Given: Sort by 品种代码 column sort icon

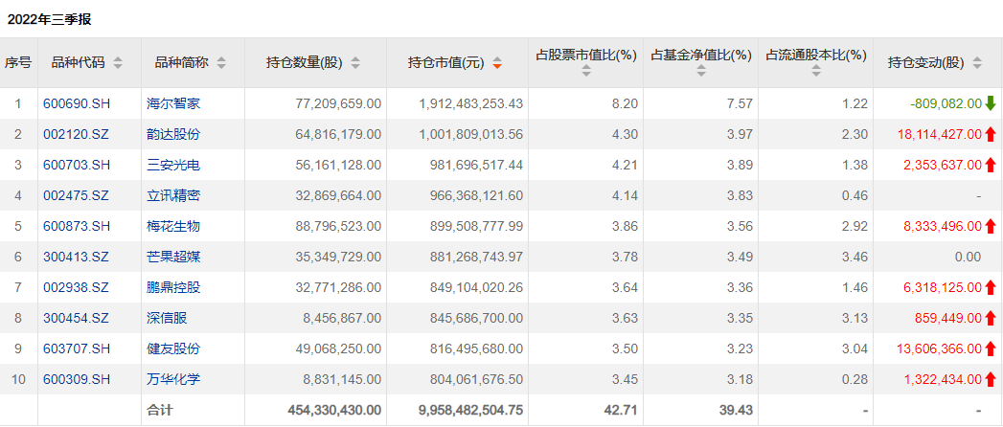Looking at the screenshot, I should tap(118, 63).
